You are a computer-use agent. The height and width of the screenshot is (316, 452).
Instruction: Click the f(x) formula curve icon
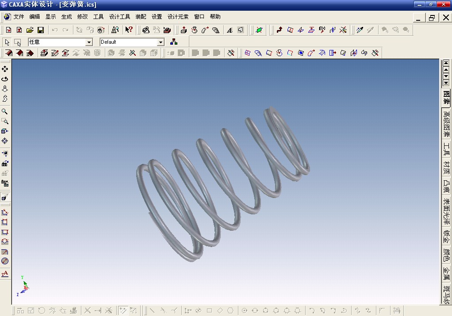(x=322, y=30)
